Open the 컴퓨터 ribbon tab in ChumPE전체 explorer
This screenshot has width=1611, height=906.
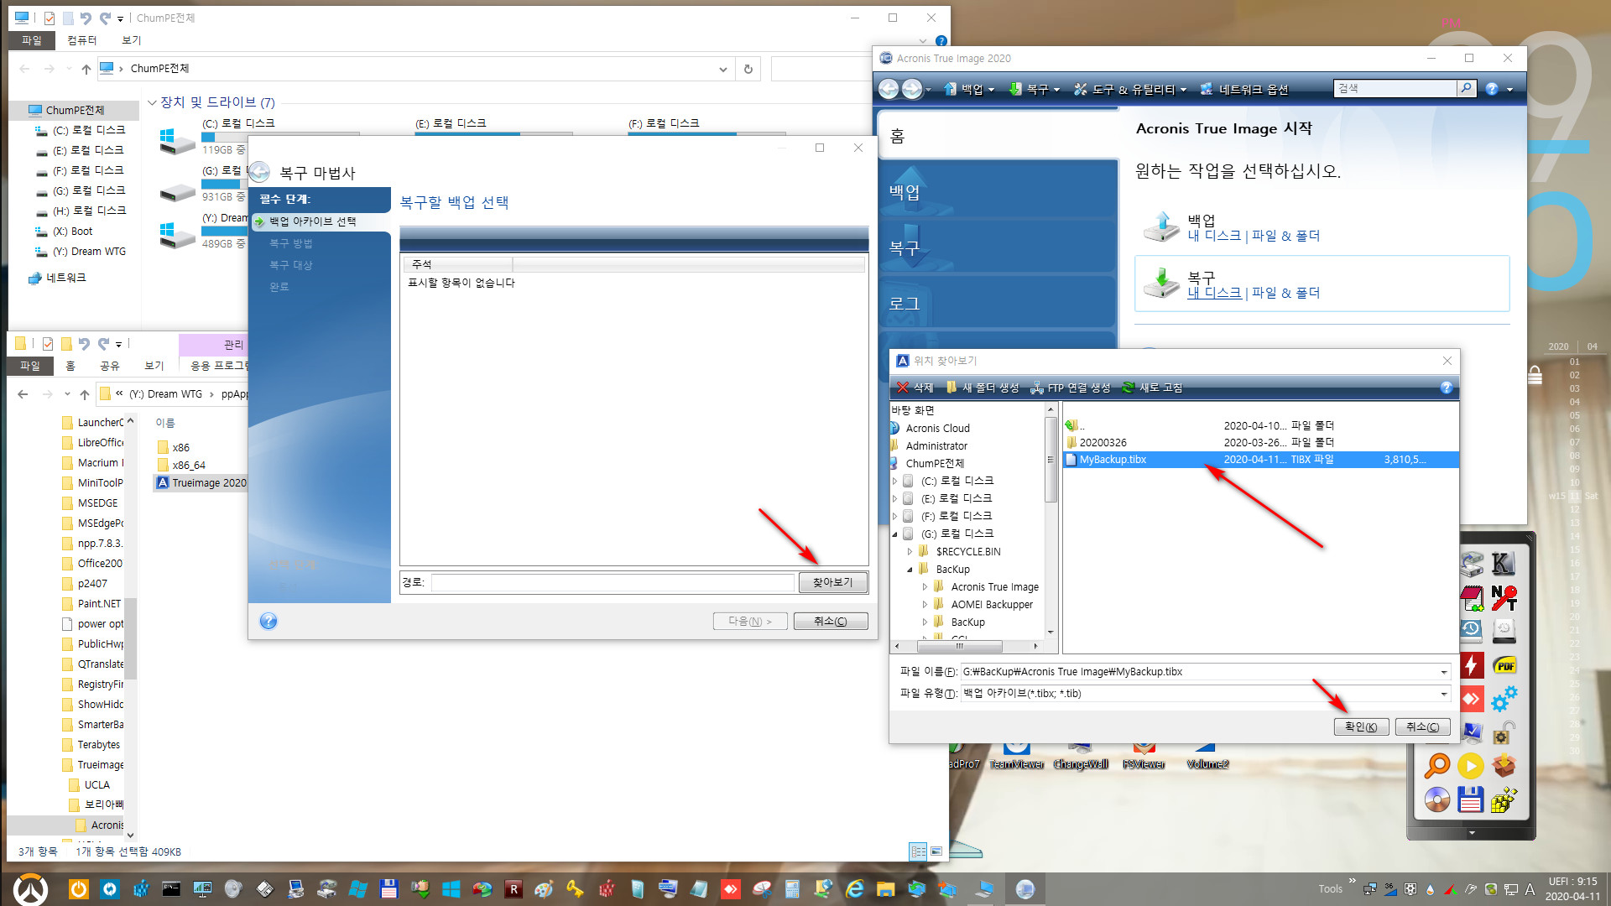[x=82, y=40]
